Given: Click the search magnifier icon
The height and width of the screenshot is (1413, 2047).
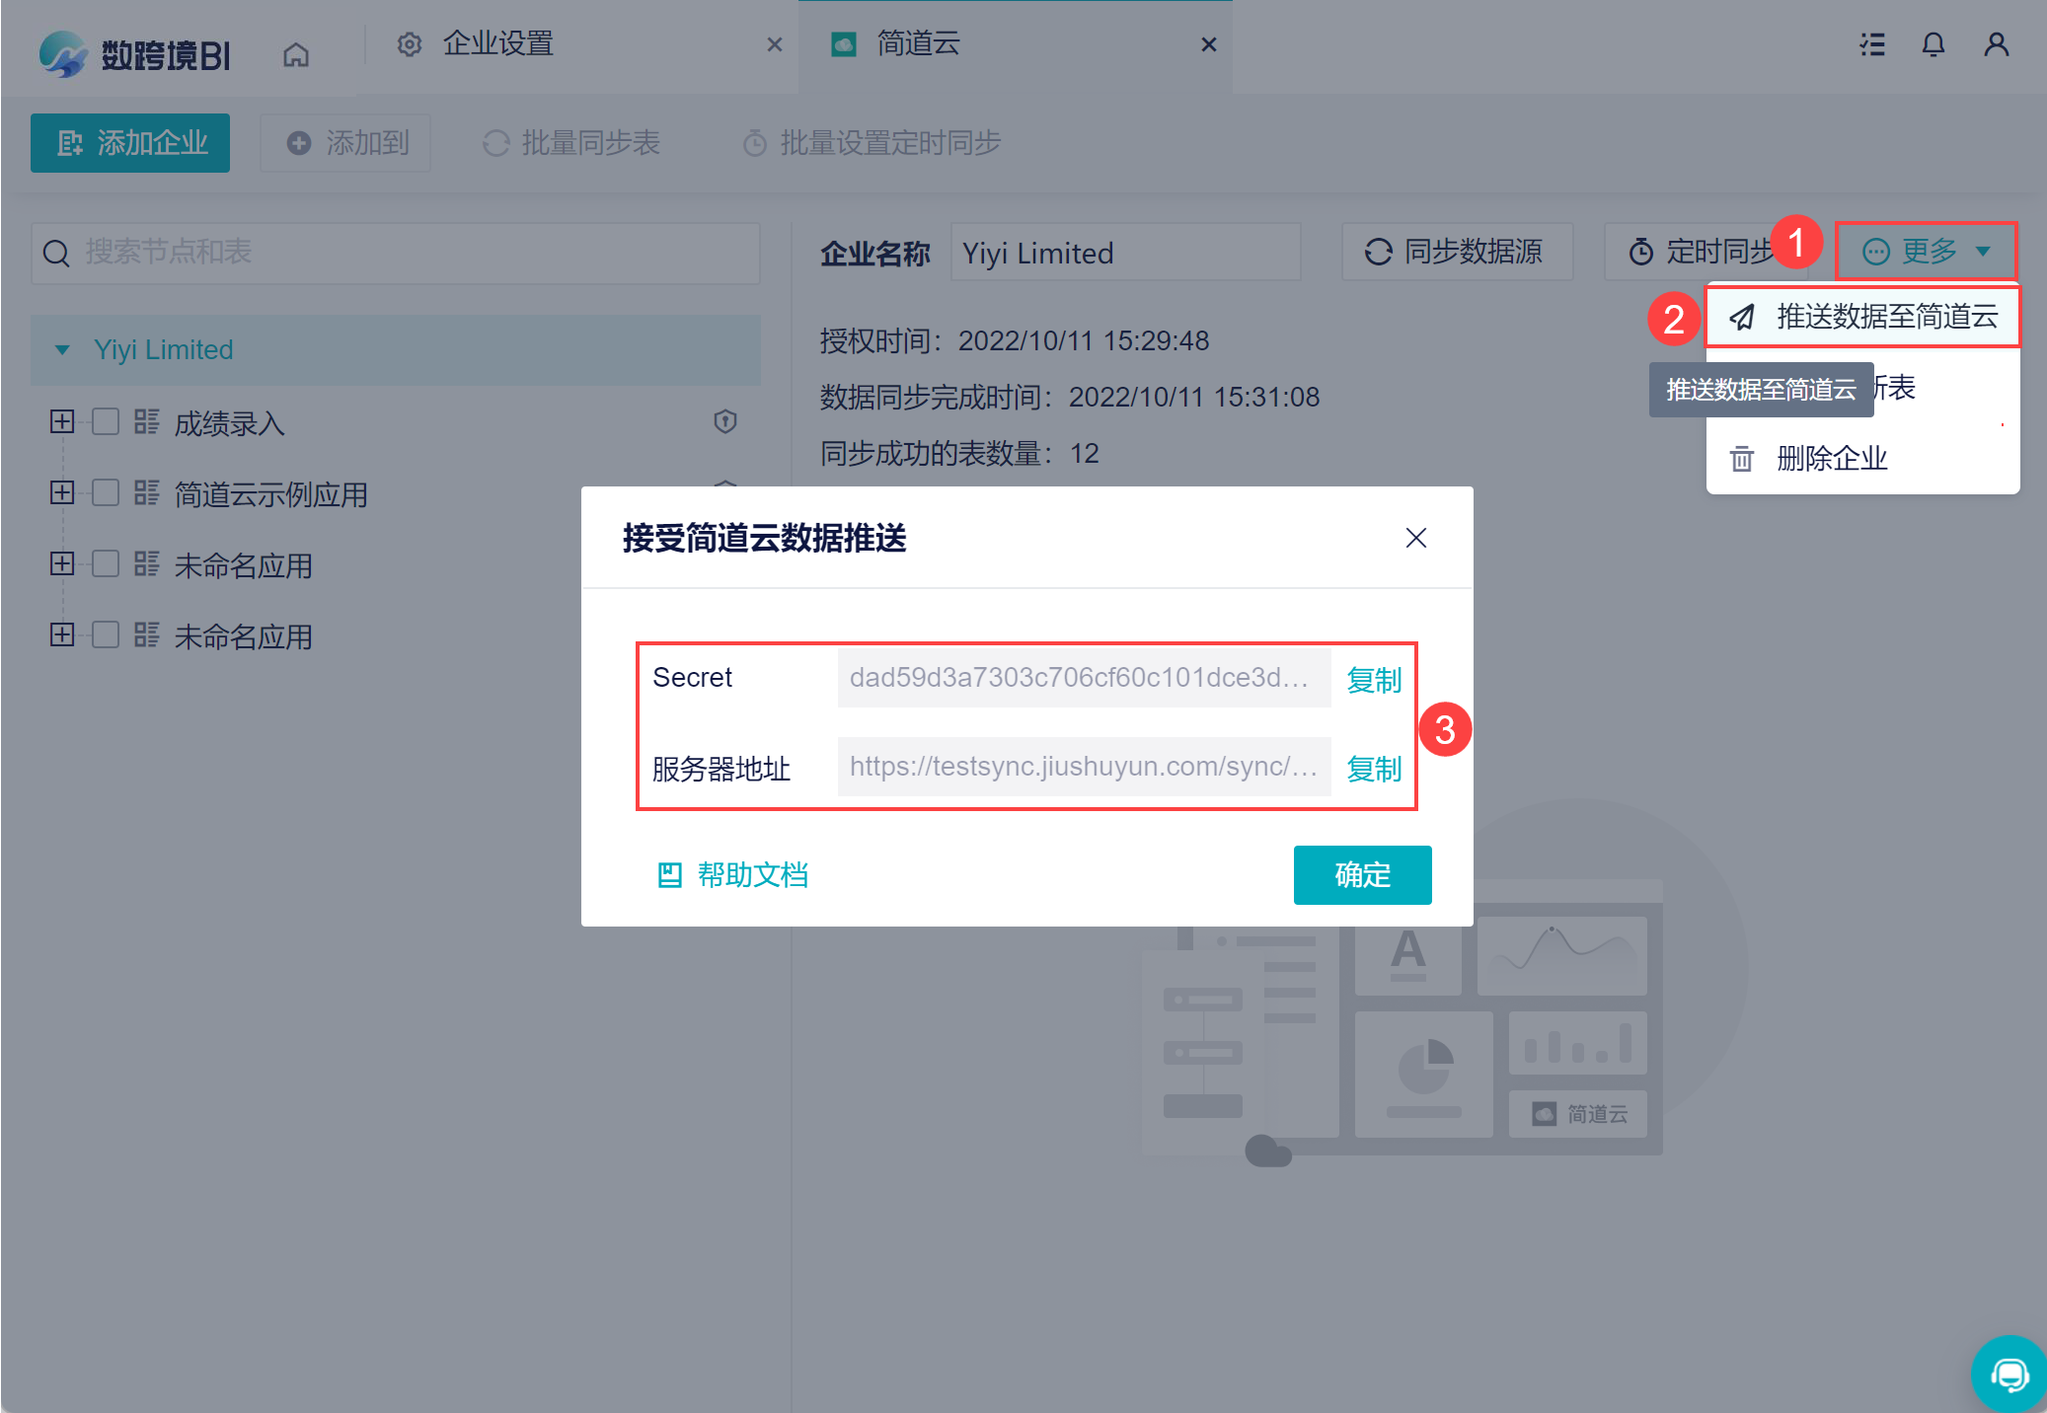Looking at the screenshot, I should pos(56,254).
